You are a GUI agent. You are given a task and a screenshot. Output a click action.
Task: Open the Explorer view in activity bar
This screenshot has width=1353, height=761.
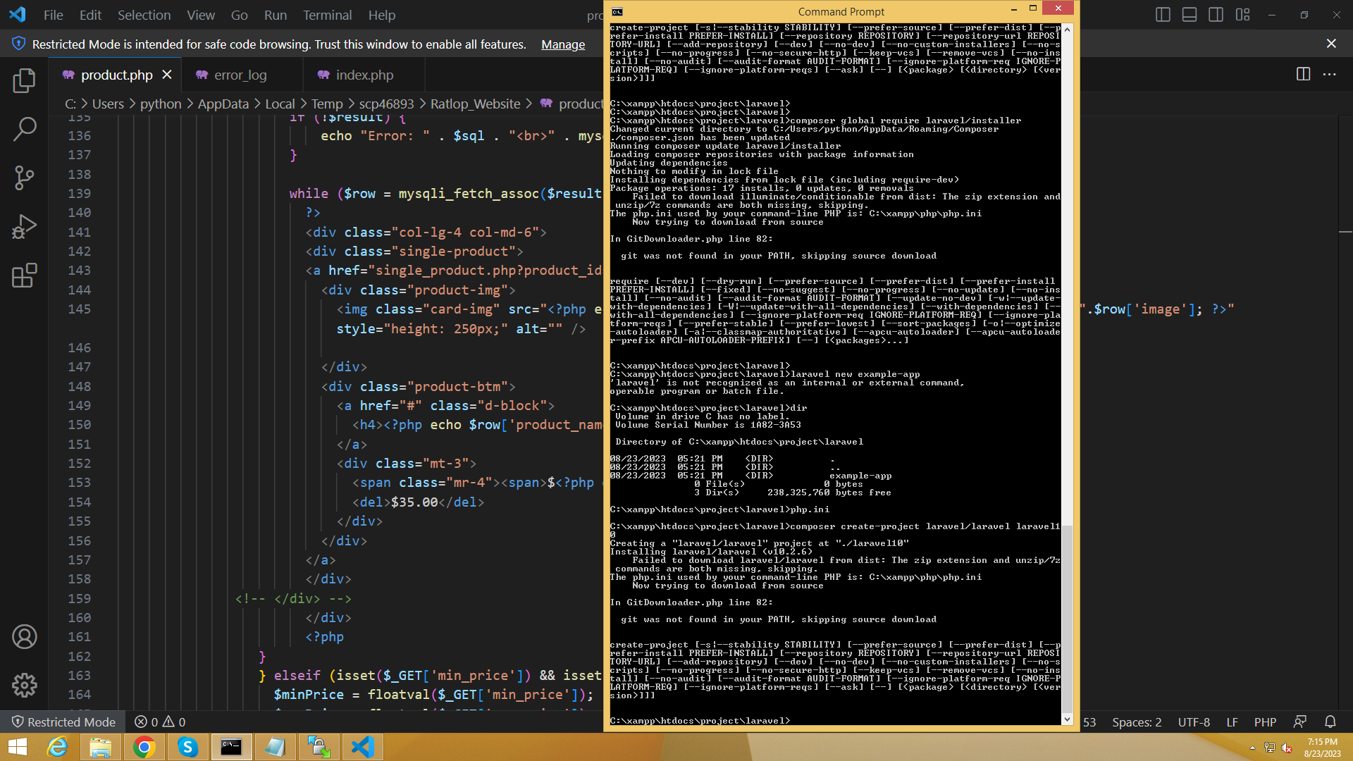(x=24, y=80)
